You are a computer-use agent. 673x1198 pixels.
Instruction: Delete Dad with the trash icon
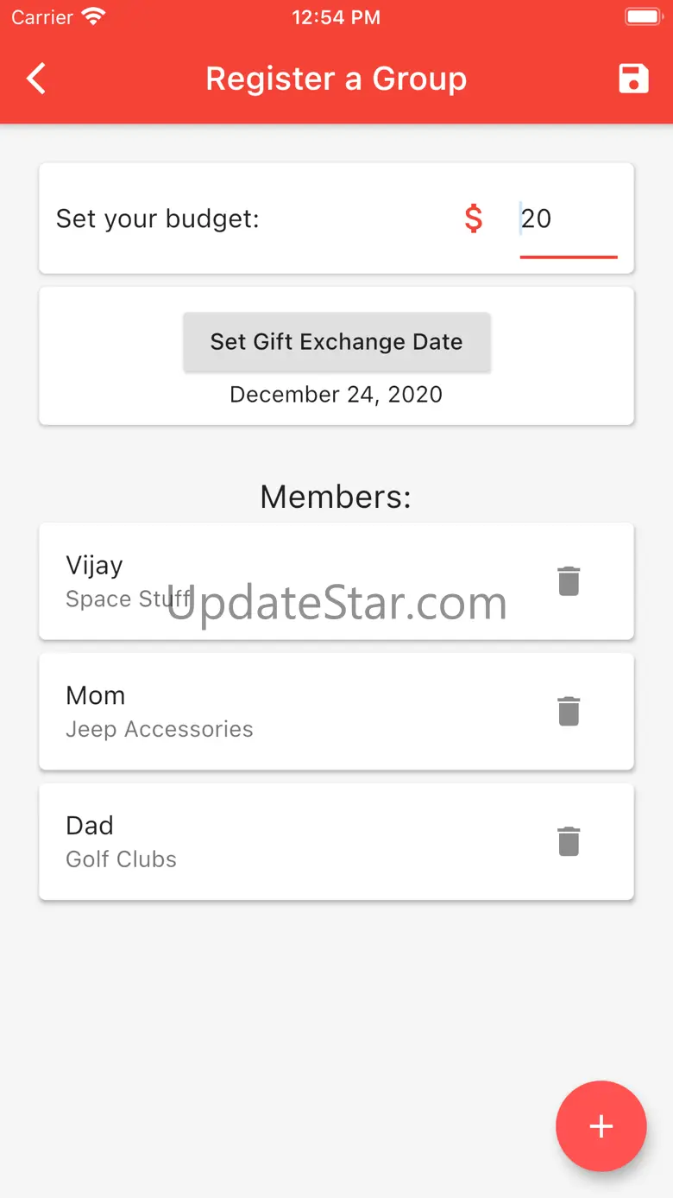(x=569, y=841)
